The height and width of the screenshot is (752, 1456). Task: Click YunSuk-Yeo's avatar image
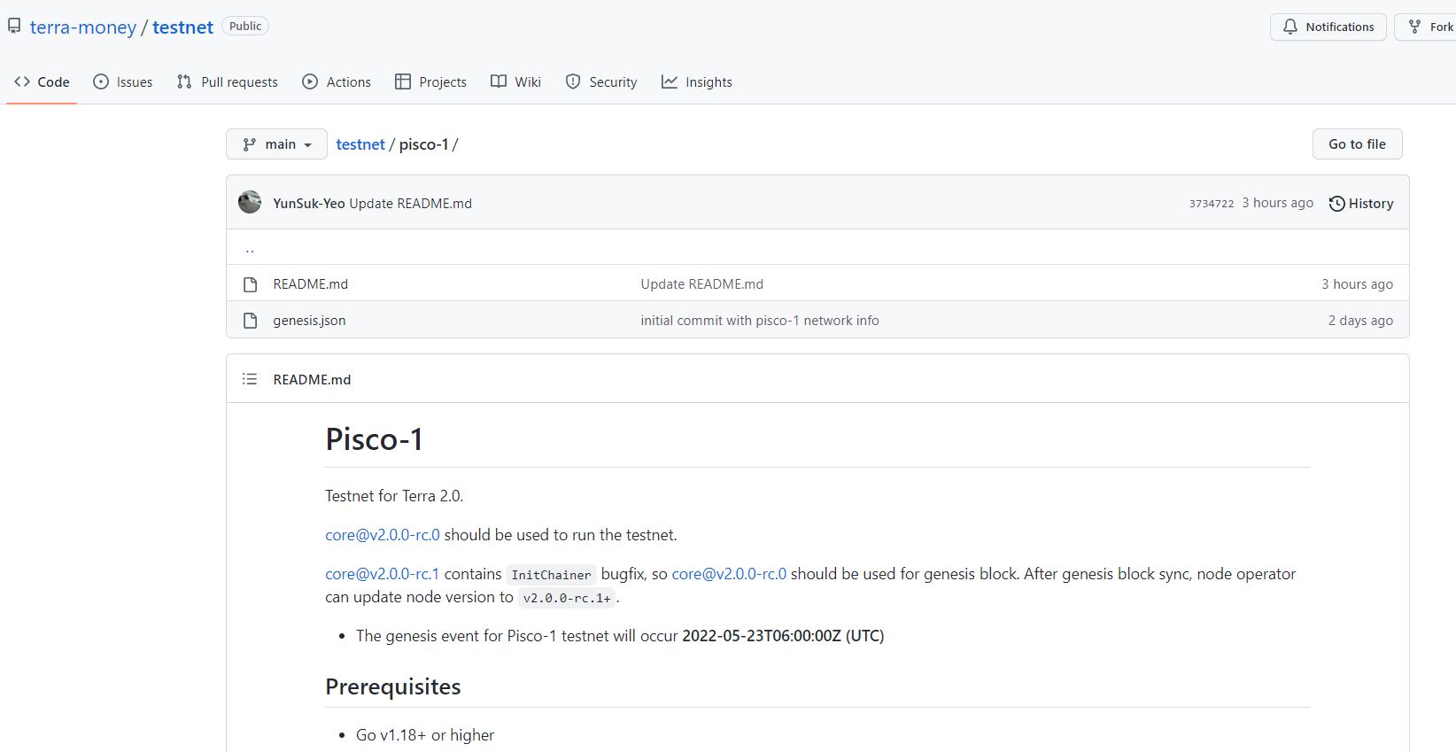250,202
